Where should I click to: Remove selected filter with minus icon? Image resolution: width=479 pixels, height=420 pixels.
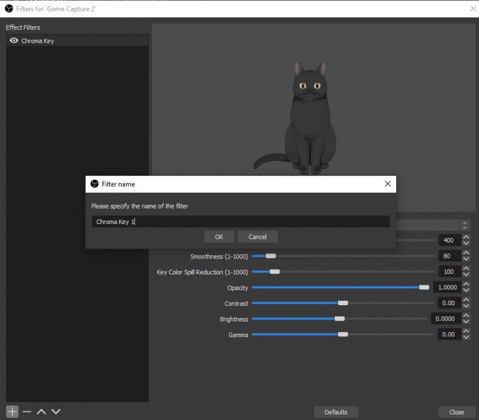tap(27, 411)
